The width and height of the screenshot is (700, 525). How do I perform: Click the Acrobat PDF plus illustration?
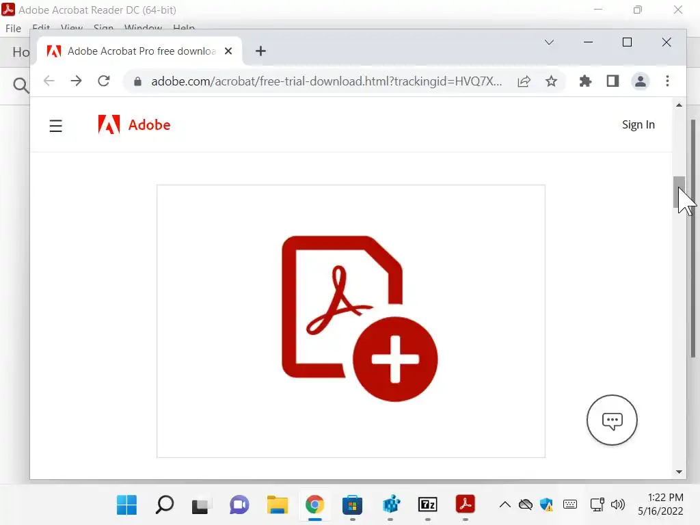click(x=360, y=319)
